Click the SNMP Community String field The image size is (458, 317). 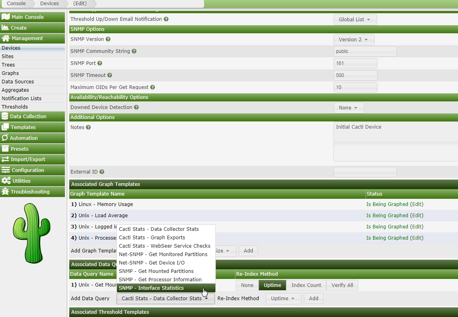(365, 51)
